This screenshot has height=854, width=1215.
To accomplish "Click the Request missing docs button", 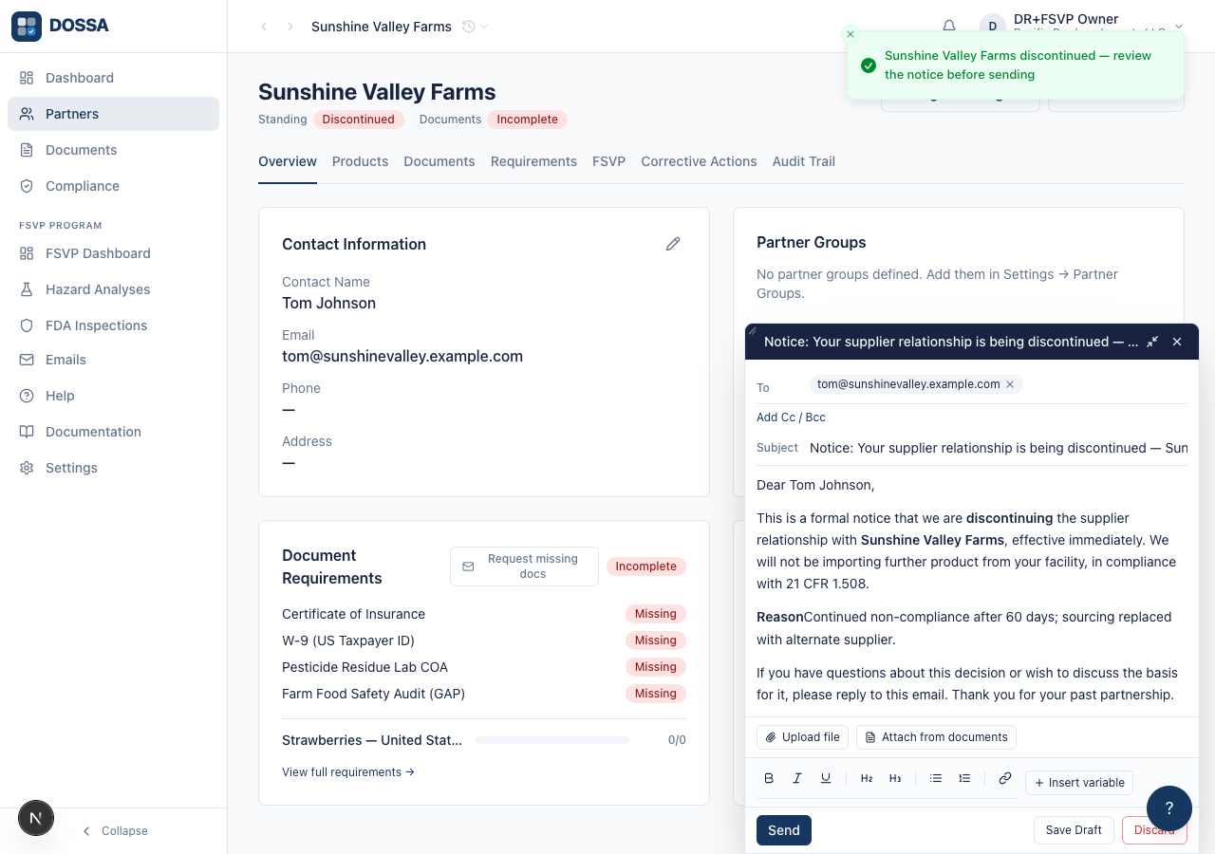I will pos(524,566).
